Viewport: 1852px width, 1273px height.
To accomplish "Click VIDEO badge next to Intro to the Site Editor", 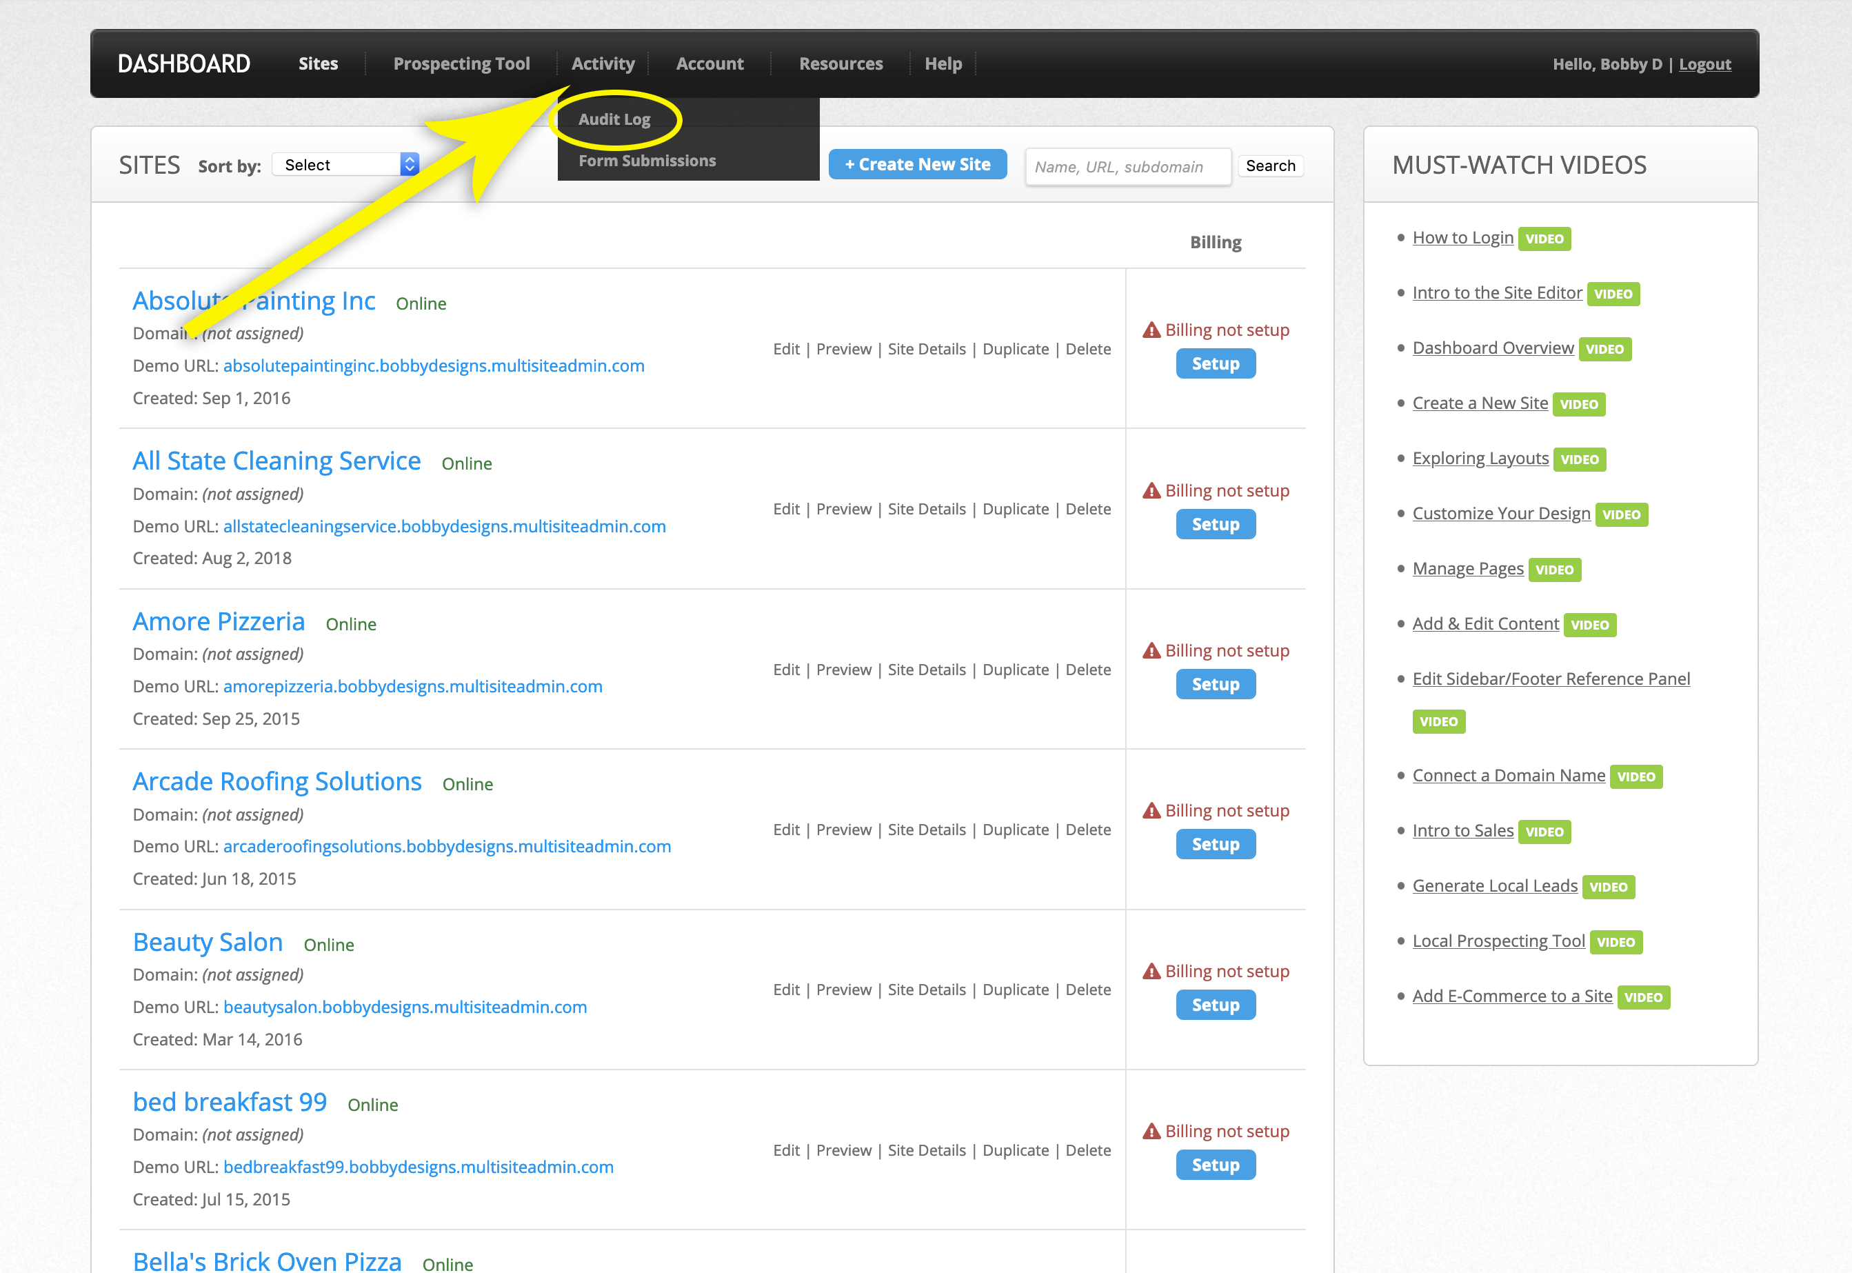I will pyautogui.click(x=1613, y=294).
